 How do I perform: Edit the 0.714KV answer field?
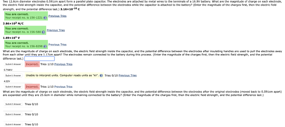pos(18,70)
